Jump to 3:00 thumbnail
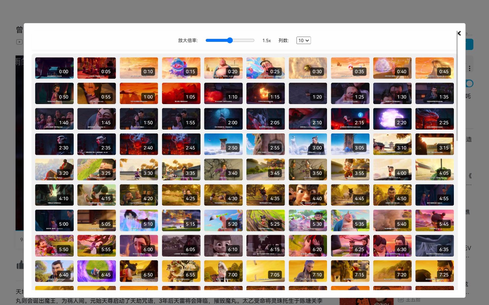Image resolution: width=489 pixels, height=305 pixels. 308,144
